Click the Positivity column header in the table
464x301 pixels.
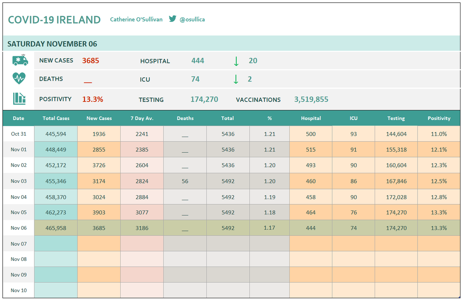click(439, 118)
